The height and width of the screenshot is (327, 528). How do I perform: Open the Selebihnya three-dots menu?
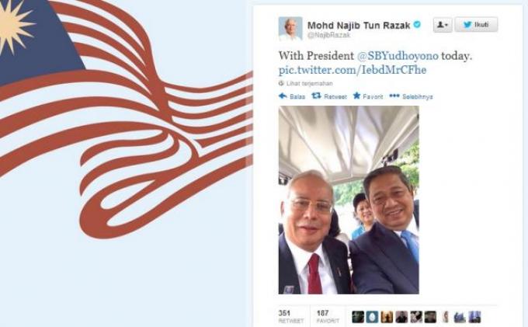394,96
